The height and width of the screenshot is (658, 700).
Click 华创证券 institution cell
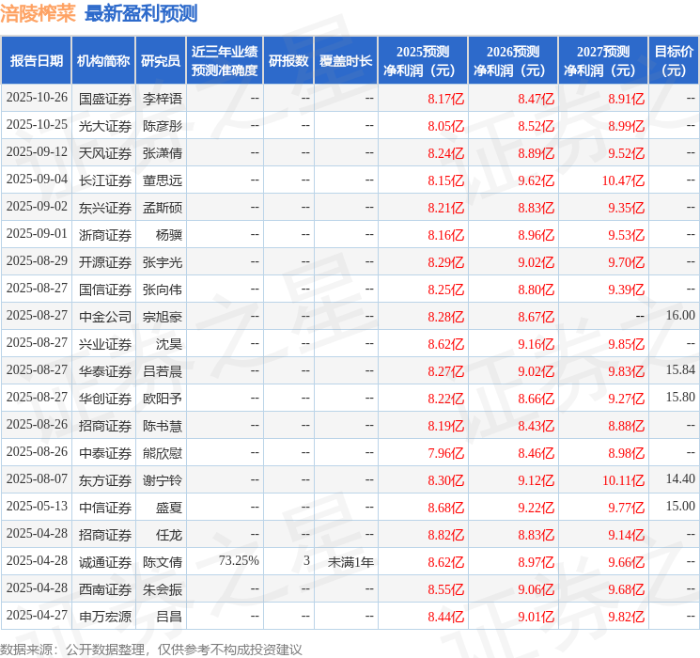coord(105,399)
